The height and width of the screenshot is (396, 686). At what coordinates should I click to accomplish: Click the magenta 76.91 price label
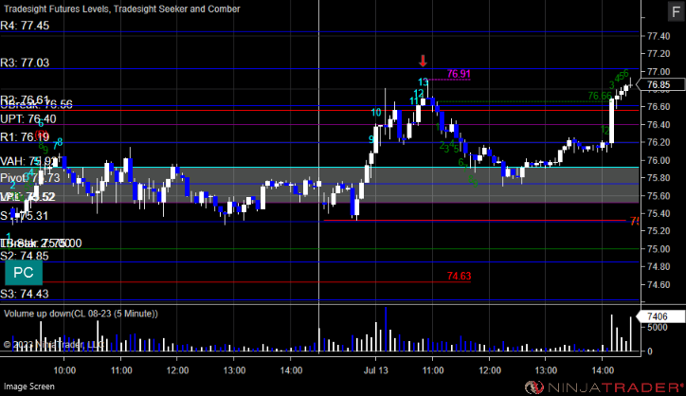coord(459,74)
